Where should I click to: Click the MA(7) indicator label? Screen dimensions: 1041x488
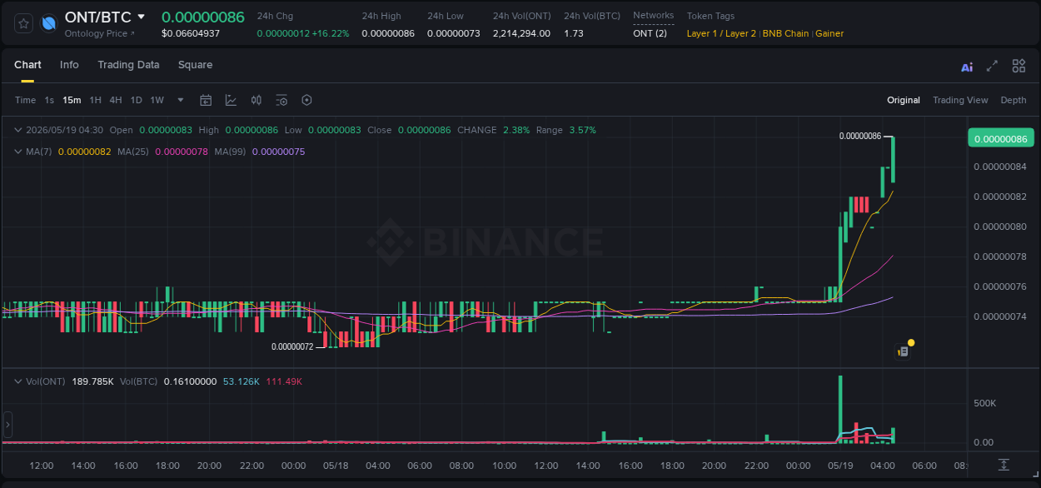(38, 152)
